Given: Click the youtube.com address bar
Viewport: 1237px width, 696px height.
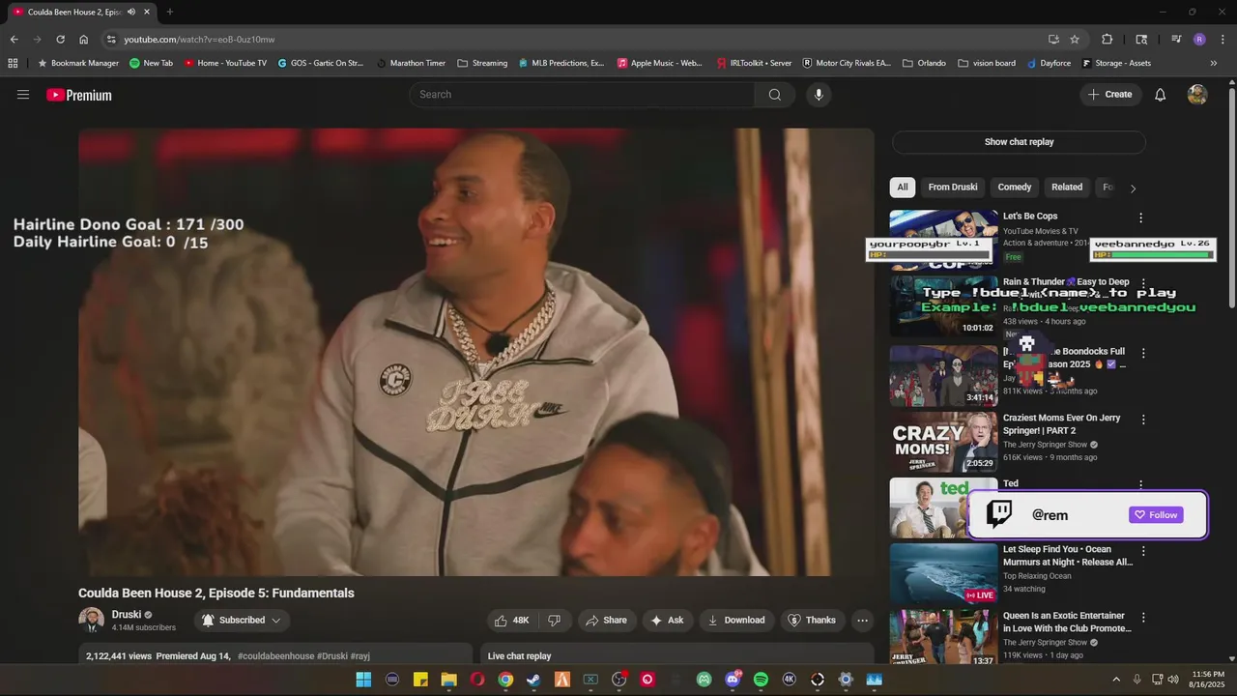Looking at the screenshot, I should 580,40.
